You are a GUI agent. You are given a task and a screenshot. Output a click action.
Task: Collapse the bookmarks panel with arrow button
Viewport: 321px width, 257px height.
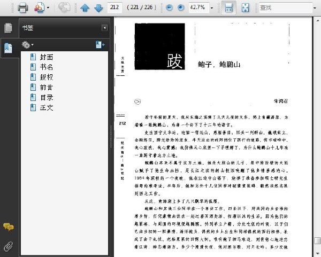[105, 28]
